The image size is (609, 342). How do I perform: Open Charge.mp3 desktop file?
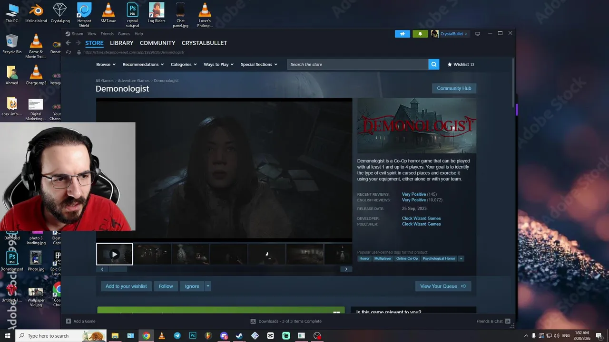pyautogui.click(x=36, y=75)
